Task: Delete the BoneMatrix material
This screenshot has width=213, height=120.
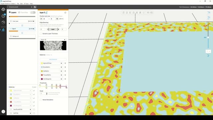Action: pos(65,67)
